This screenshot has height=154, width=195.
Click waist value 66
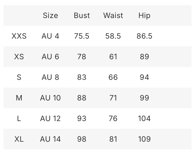(x=113, y=77)
